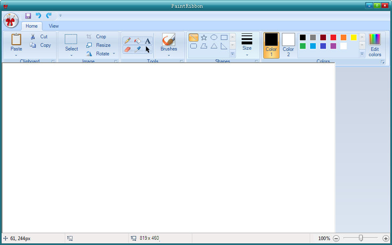Copy the selection
This screenshot has height=245, width=392.
pos(40,45)
